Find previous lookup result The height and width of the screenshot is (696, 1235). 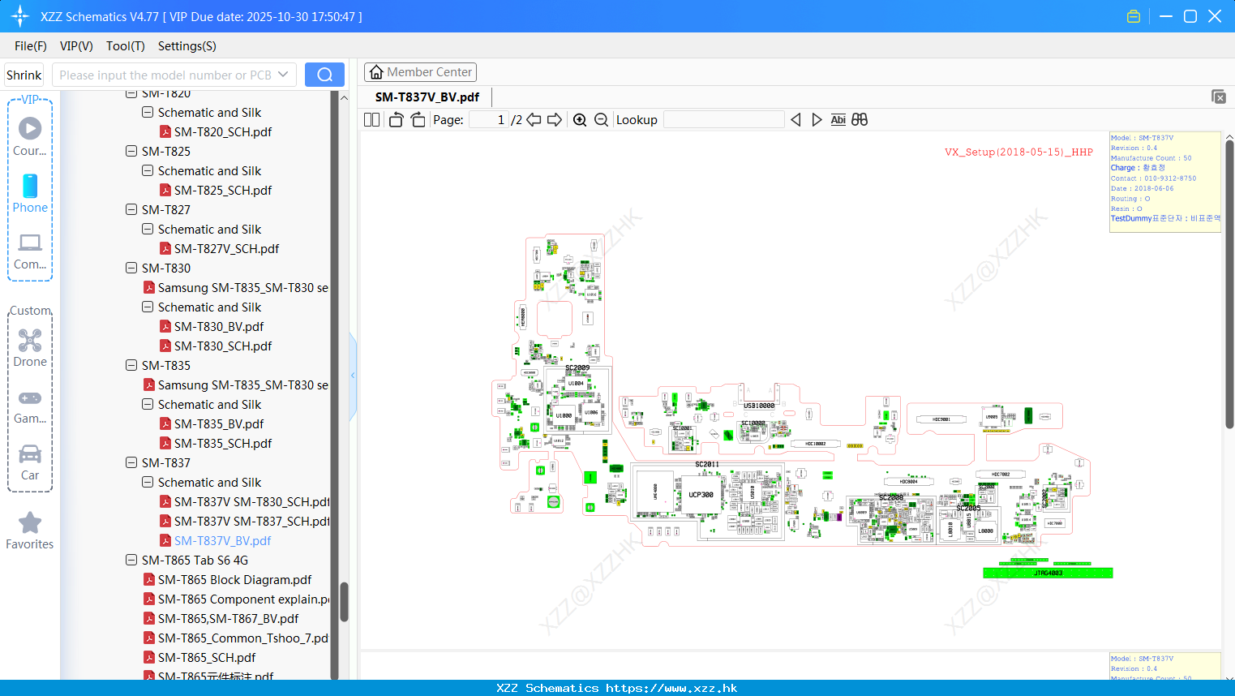(x=795, y=119)
